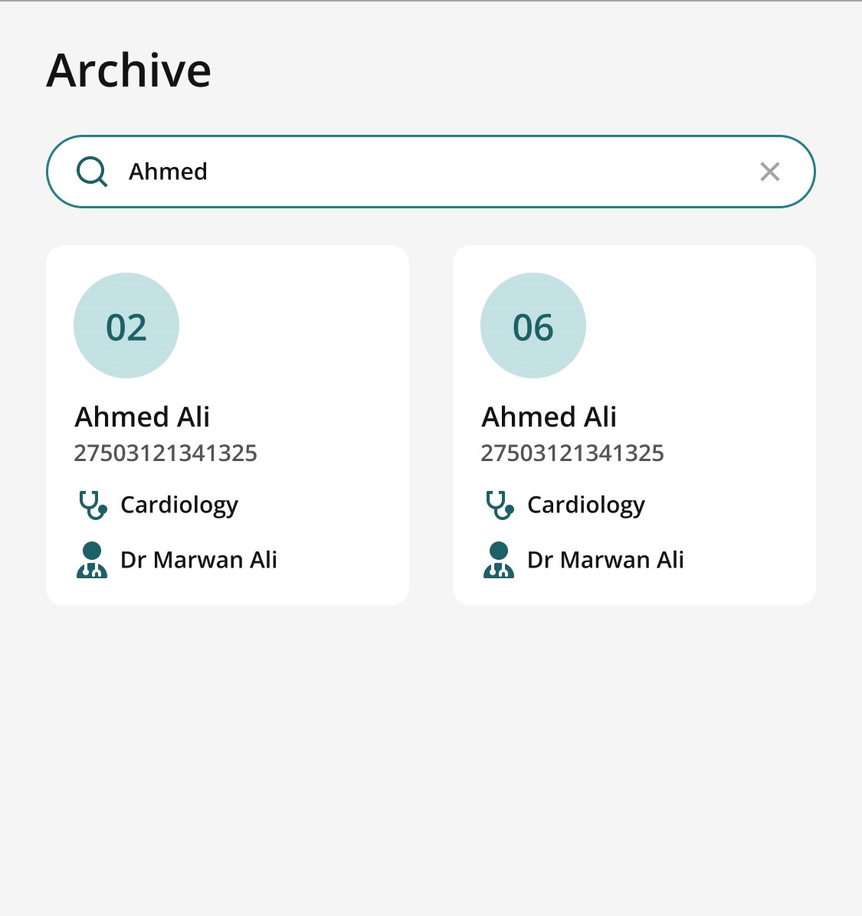Click the Cardiology label on card 06
862x916 pixels.
[x=585, y=505]
